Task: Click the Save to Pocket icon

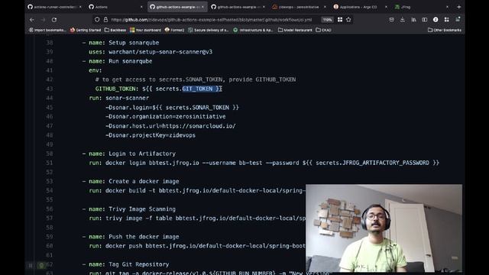Action: pos(391,20)
